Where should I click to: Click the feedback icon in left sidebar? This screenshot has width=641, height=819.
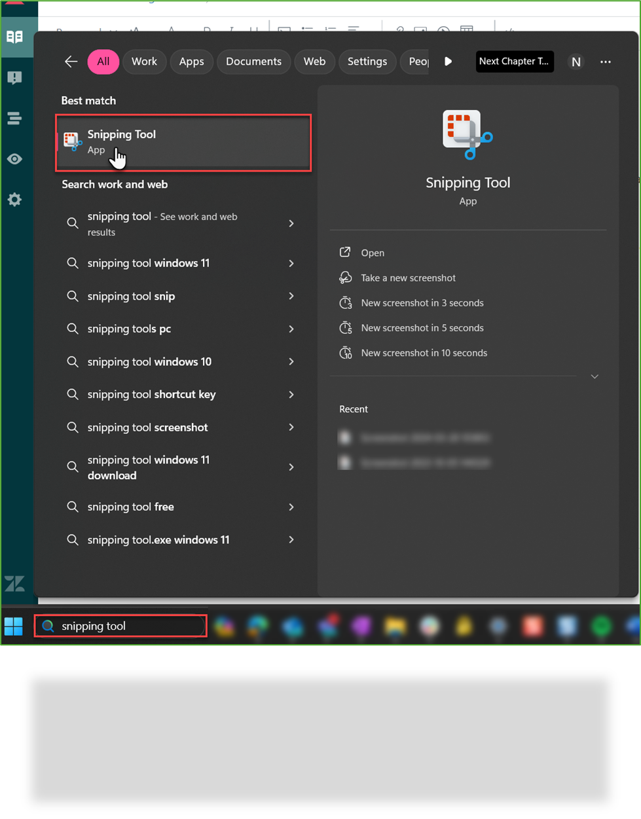click(x=15, y=78)
